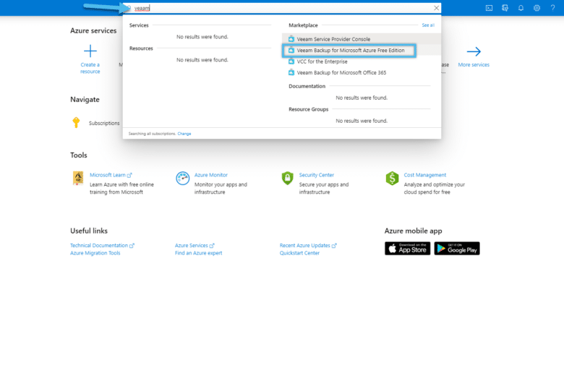Click the Resources section heading in results

pos(141,48)
